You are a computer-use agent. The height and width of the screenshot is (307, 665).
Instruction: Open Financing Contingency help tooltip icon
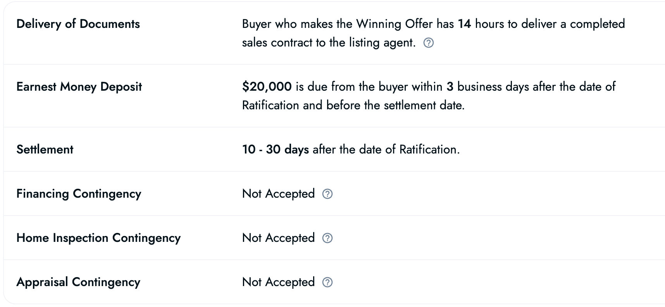click(x=327, y=194)
